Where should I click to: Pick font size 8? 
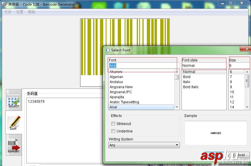(x=237, y=82)
